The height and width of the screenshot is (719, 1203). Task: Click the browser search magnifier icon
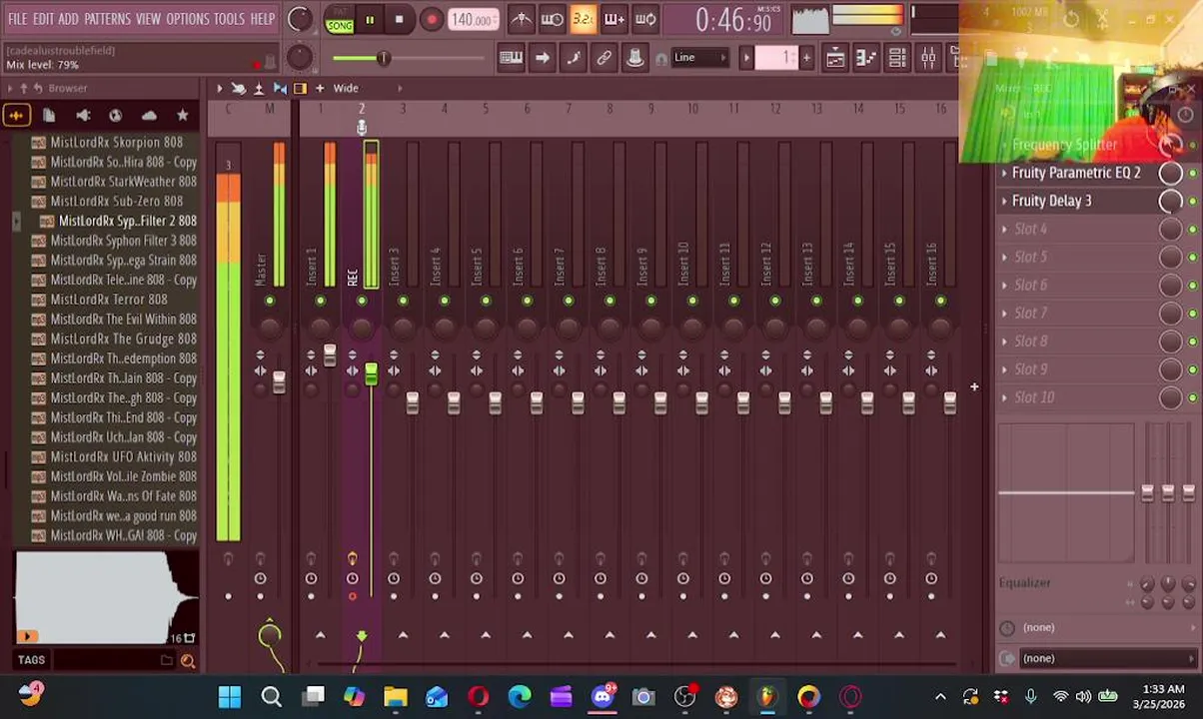(187, 660)
